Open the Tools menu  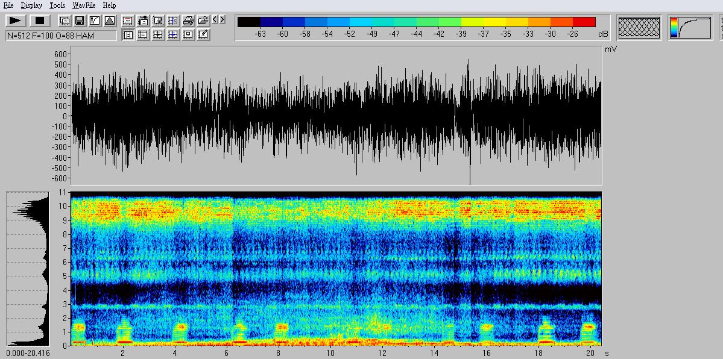click(57, 5)
